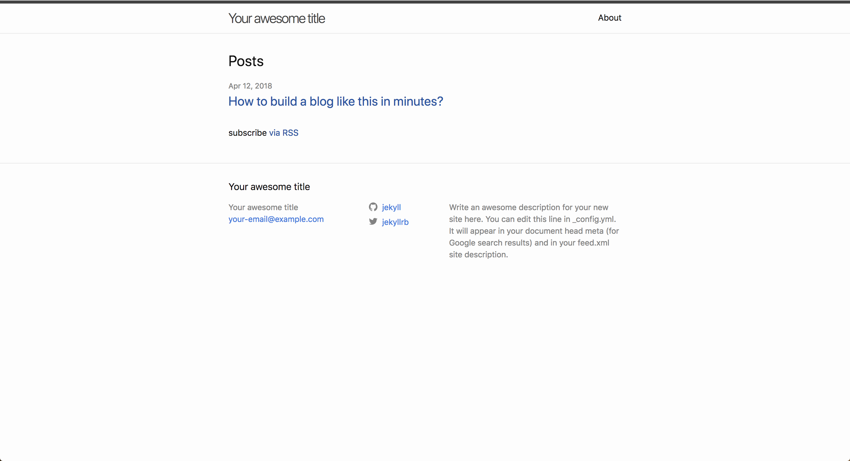Click the footer heading 'Your awesome title'
The image size is (850, 461).
(269, 187)
